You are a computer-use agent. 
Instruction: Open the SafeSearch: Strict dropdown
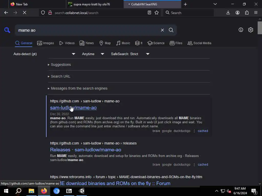(130, 54)
